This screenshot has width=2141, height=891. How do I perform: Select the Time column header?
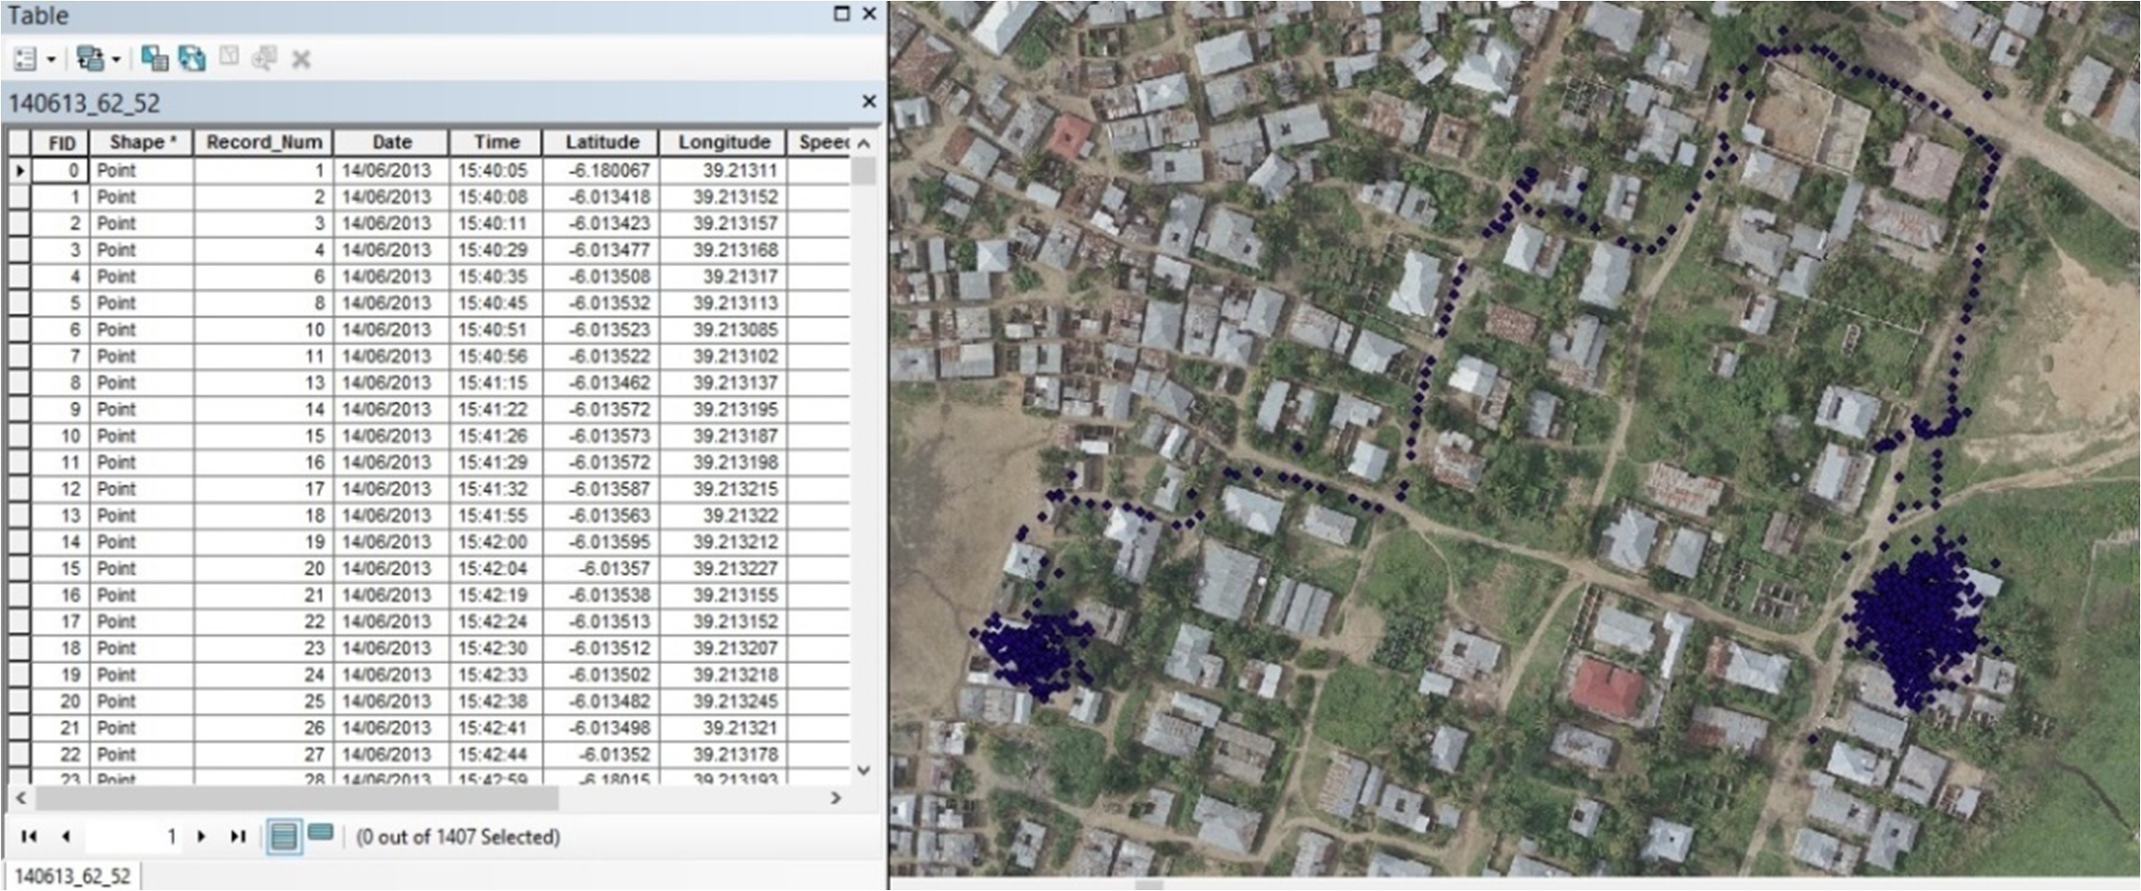click(496, 143)
